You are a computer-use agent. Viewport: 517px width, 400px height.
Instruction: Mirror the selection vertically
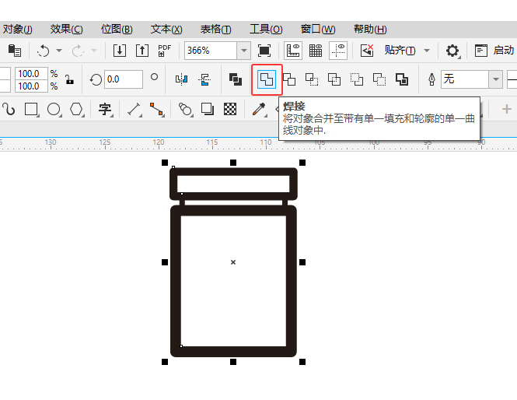204,79
